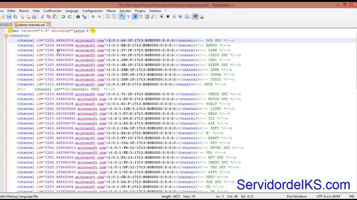
Task: Click the 'lines : 91' status bar entry
Action: point(189,196)
